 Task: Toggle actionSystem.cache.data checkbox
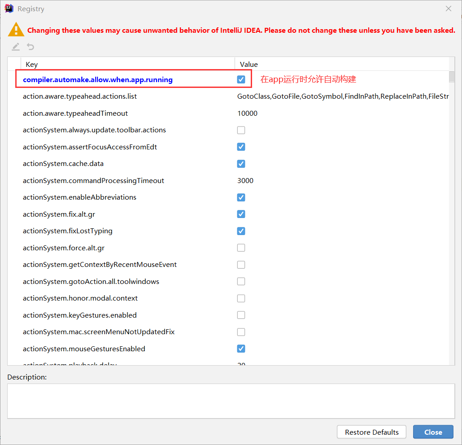point(241,164)
